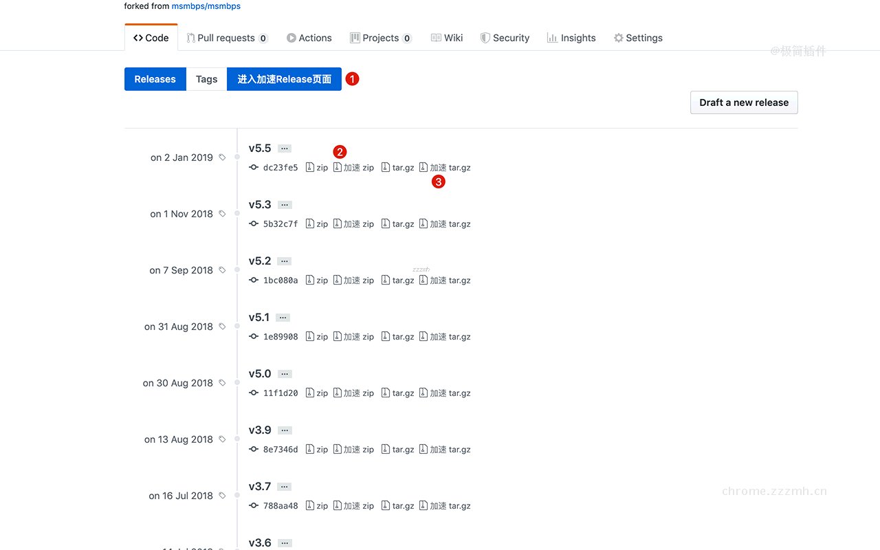Expand the v5.5 ellipsis details
The width and height of the screenshot is (880, 550).
(x=285, y=148)
